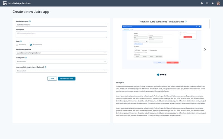
Task: Click info icon beside InsuranceSuite target planet
Action: tap(45, 67)
